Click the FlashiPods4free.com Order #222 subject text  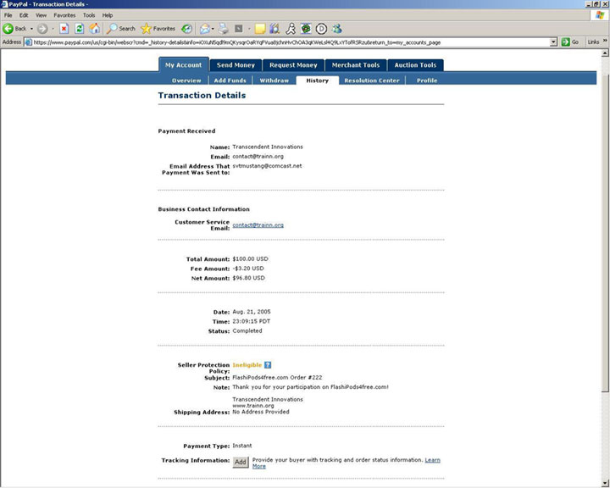tap(277, 378)
